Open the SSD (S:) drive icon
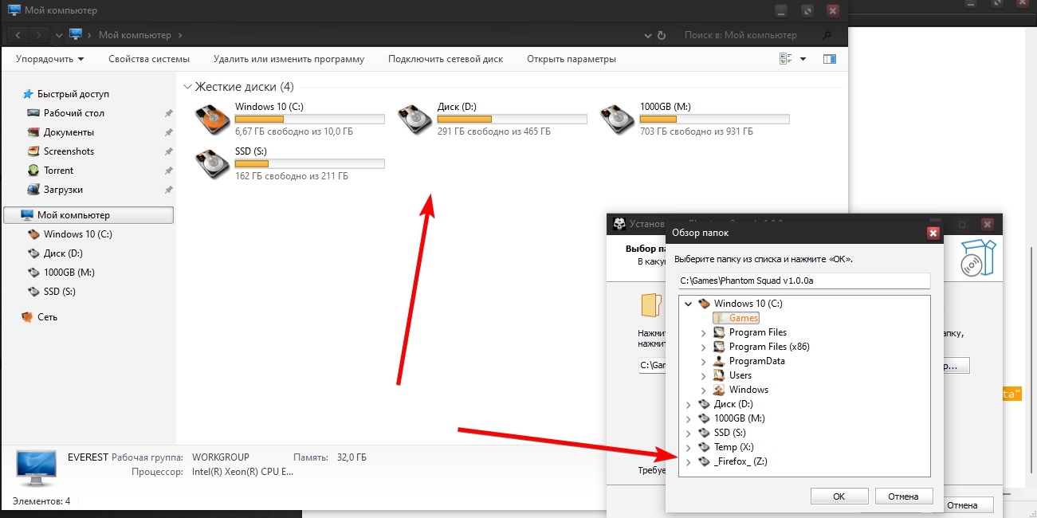 pyautogui.click(x=212, y=163)
